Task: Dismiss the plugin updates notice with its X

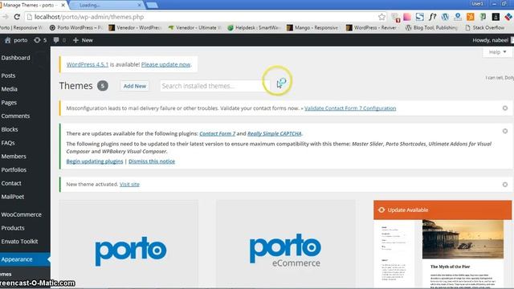Action: click(505, 131)
